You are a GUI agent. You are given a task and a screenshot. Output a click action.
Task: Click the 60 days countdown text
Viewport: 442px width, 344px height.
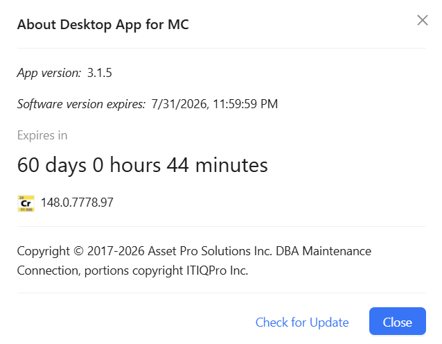click(51, 165)
